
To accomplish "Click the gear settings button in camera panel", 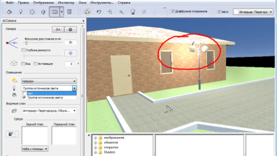I will [x=71, y=29].
